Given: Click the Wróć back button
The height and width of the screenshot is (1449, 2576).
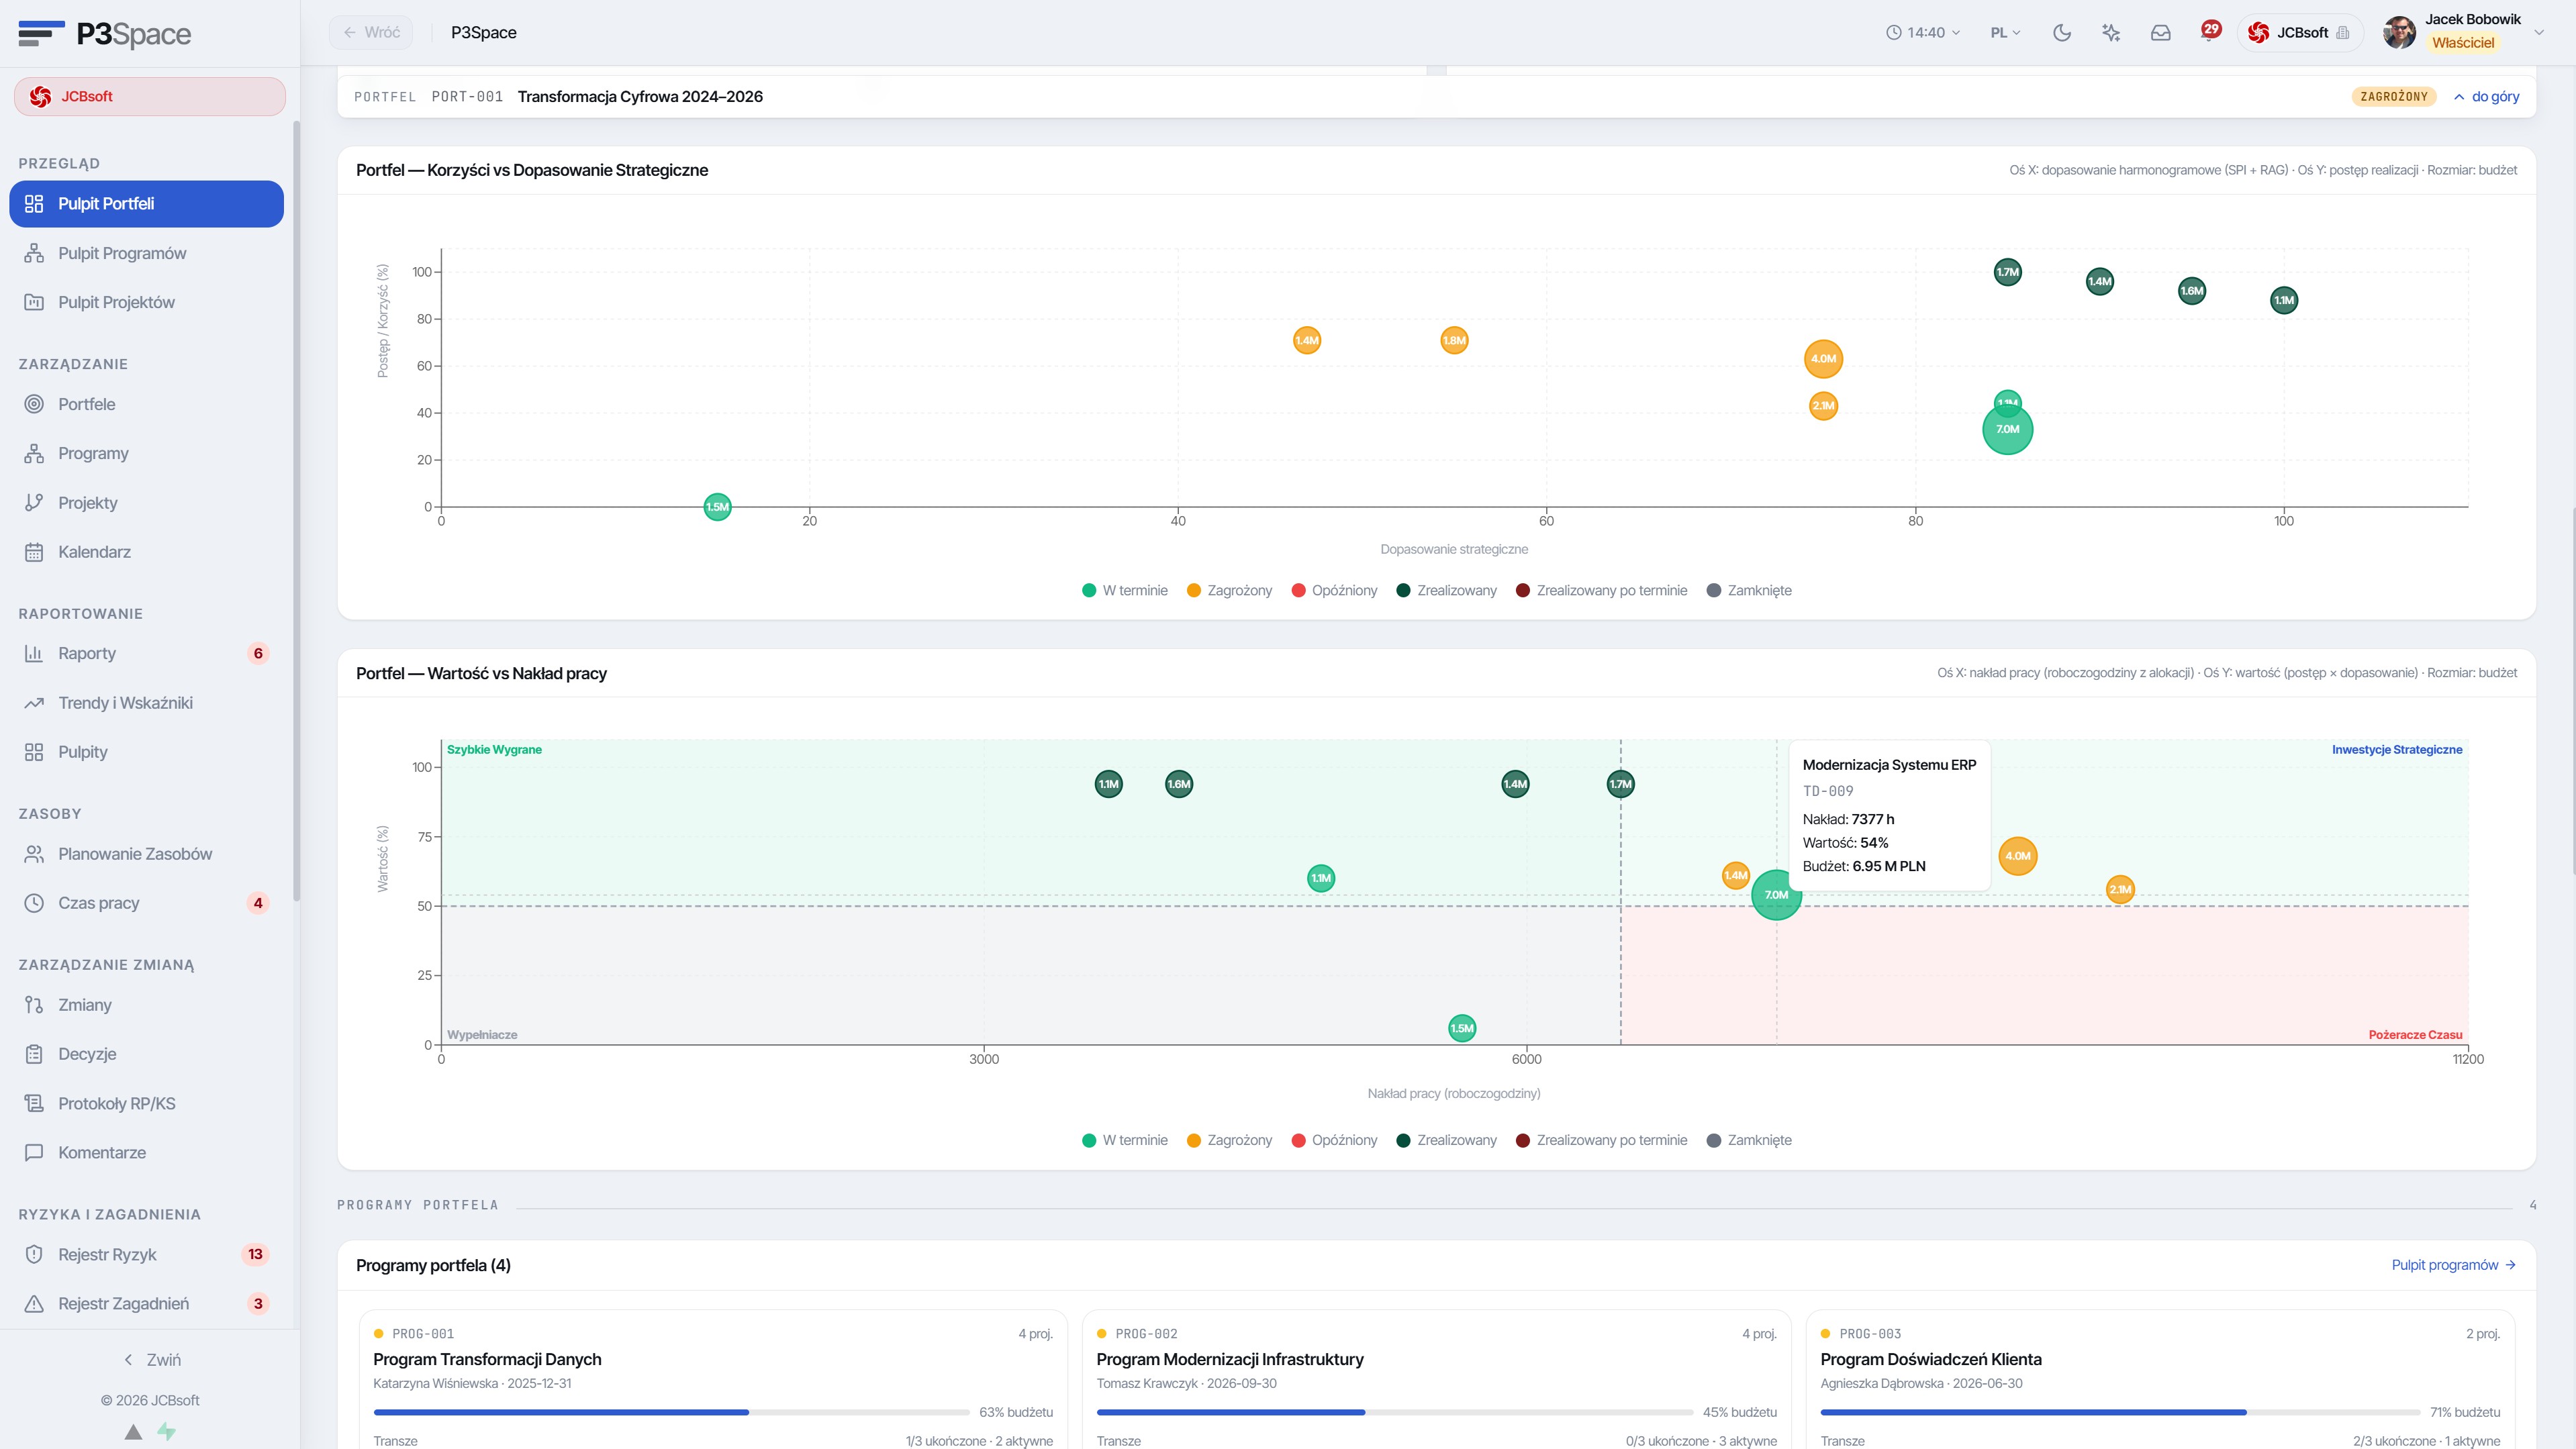Looking at the screenshot, I should (371, 32).
